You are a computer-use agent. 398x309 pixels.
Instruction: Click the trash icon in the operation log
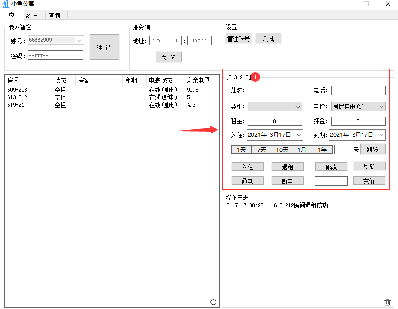tap(387, 302)
